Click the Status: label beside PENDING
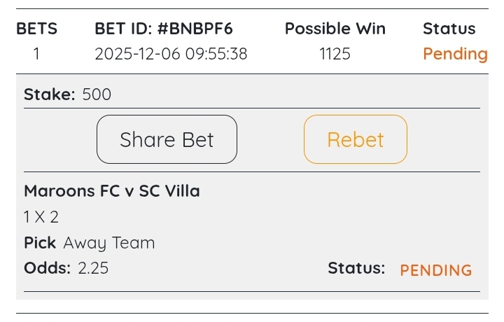This screenshot has height=322, width=504. pyautogui.click(x=356, y=268)
